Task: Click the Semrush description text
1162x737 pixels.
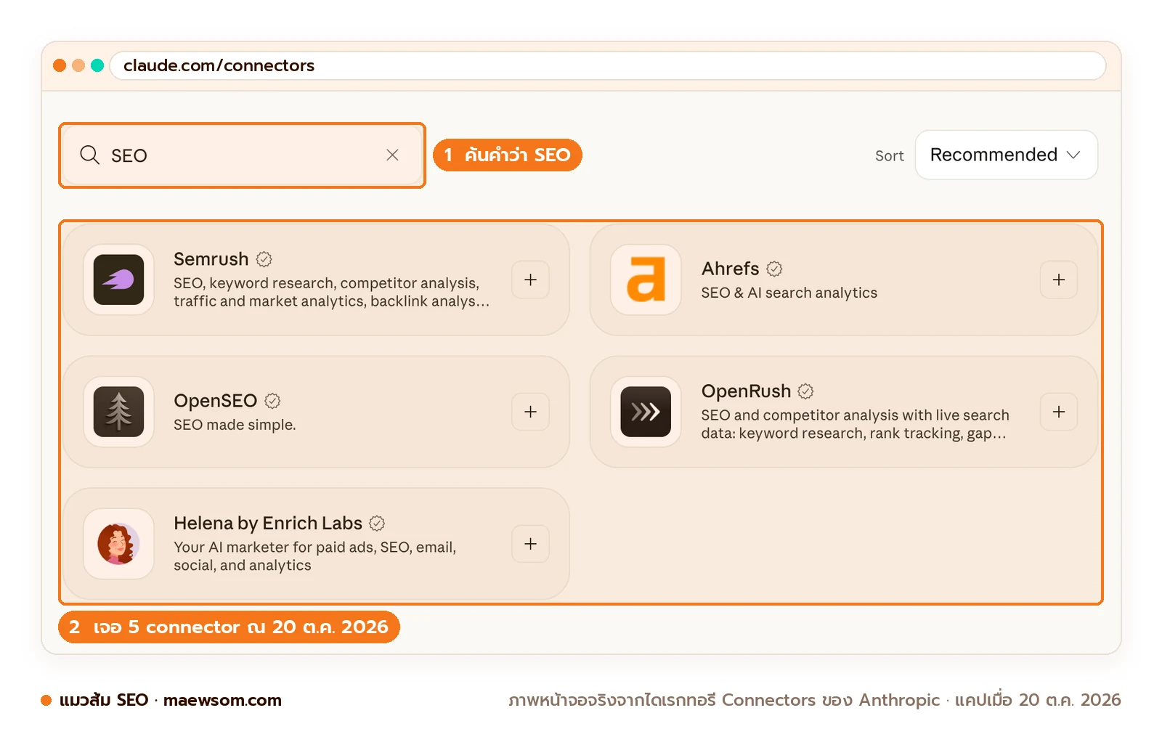Action: tap(331, 292)
